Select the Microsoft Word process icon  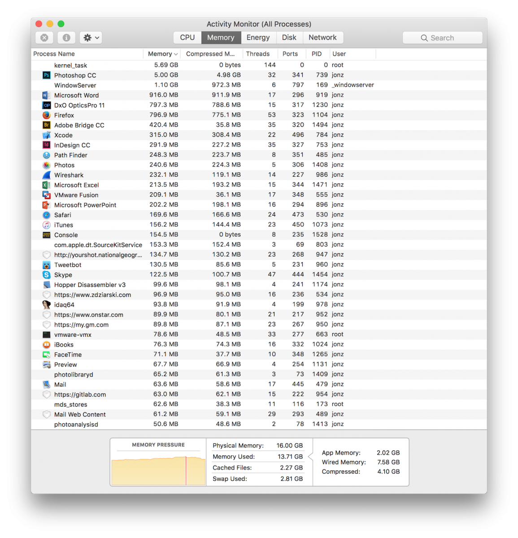tap(46, 95)
